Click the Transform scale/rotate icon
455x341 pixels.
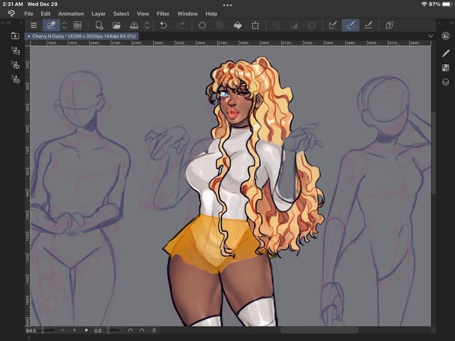pos(255,25)
